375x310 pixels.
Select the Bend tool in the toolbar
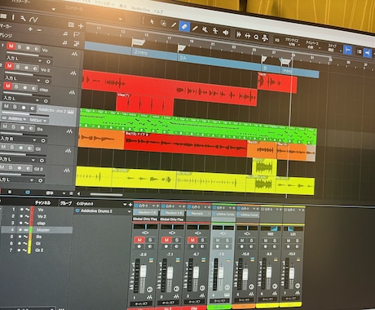[215, 31]
